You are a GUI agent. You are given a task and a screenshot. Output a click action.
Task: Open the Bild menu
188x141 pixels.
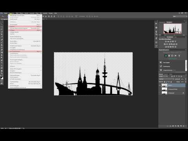17,13
